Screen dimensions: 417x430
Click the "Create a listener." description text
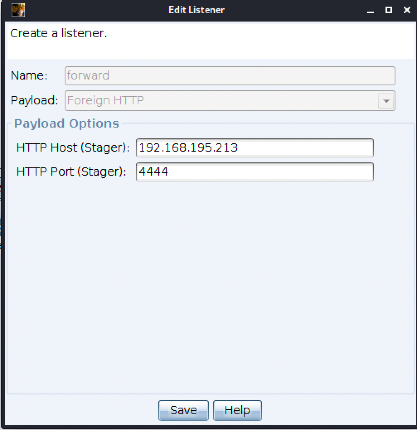point(58,34)
